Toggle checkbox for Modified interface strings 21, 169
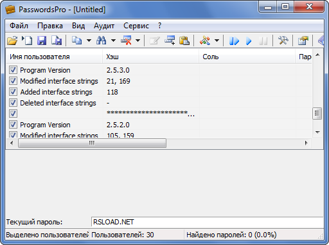 tap(13, 81)
